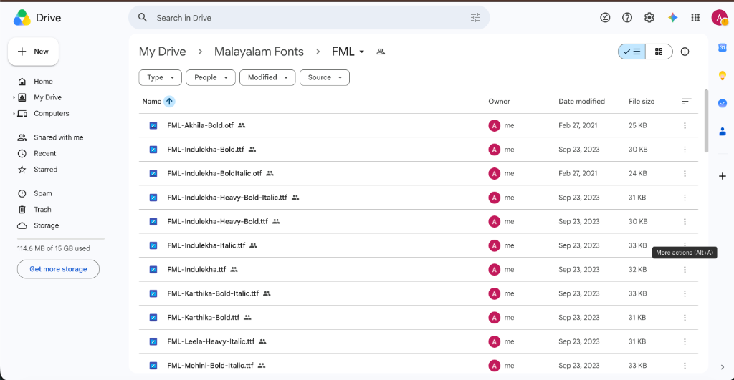Select FML-Karthika-Bold-Italic.ttf file name
734x380 pixels.
pyautogui.click(x=213, y=293)
